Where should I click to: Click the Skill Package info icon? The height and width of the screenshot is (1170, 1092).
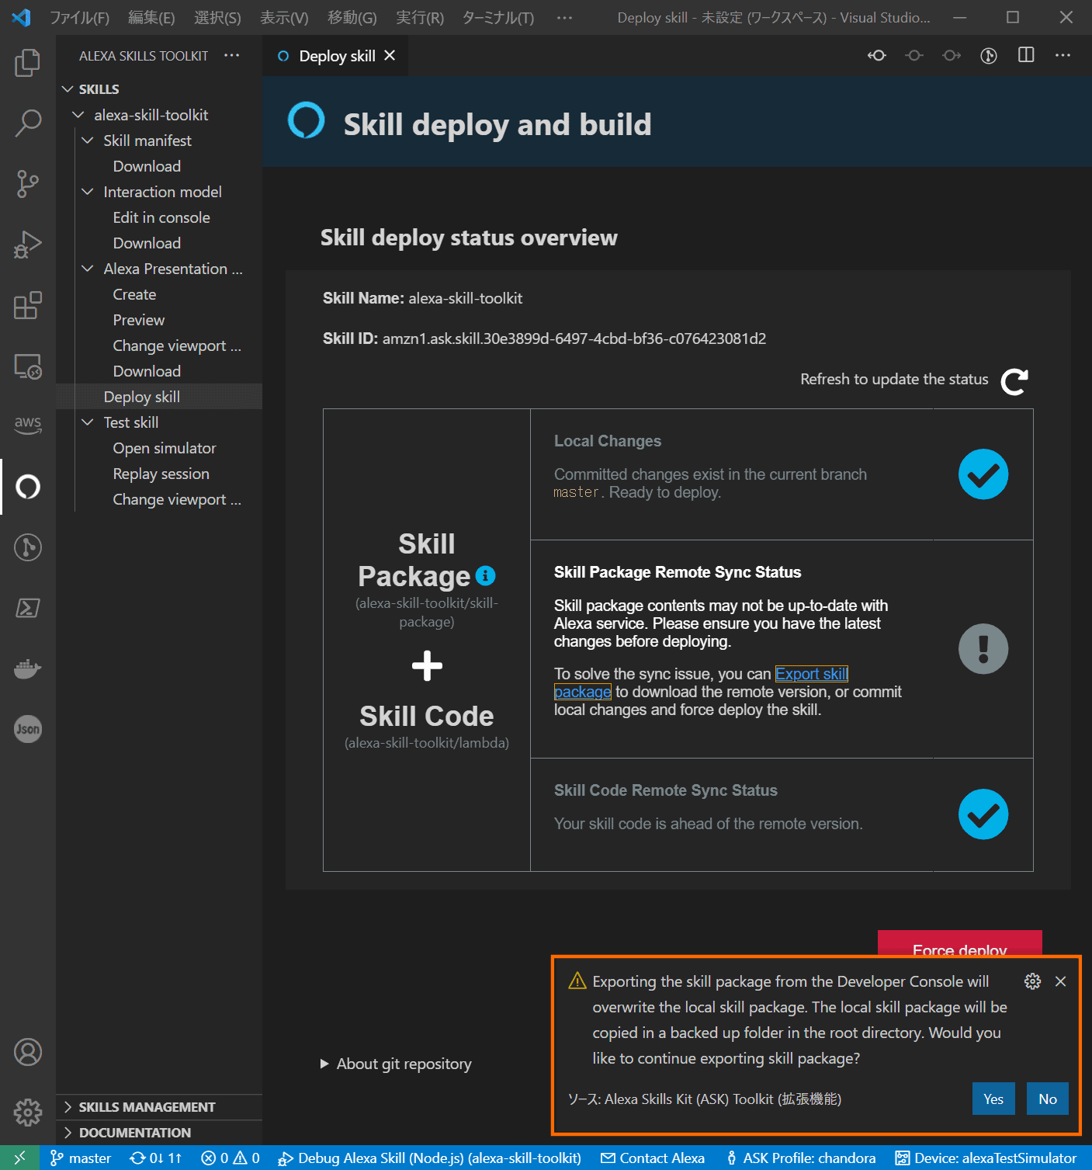[x=485, y=575]
